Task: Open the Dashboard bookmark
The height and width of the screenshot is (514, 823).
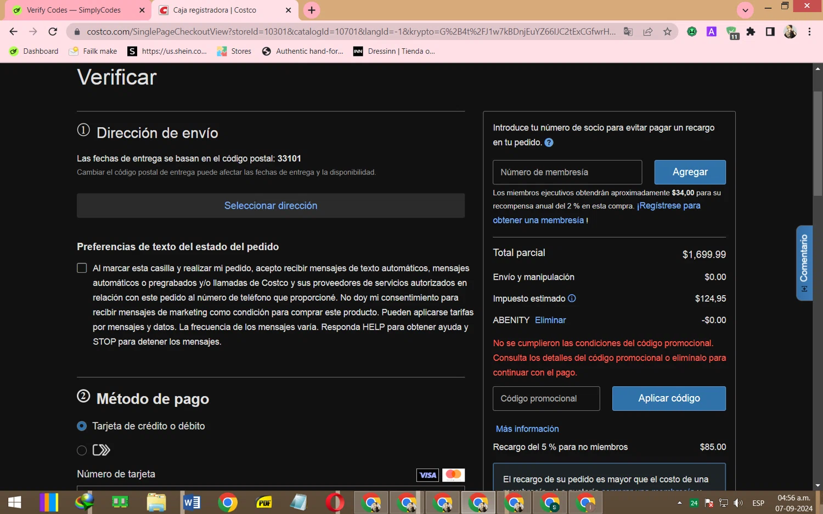Action: pyautogui.click(x=34, y=51)
